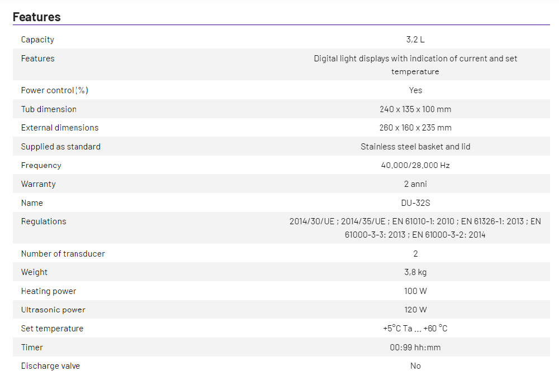Click the regulations list starting with 2014/30/UE
This screenshot has height=381, width=559.
(415, 228)
